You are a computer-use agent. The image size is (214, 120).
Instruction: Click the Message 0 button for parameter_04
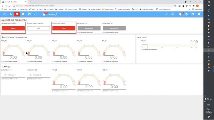point(114,28)
